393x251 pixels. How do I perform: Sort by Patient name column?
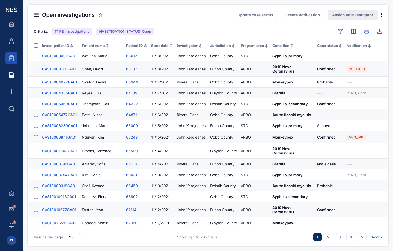95,46
